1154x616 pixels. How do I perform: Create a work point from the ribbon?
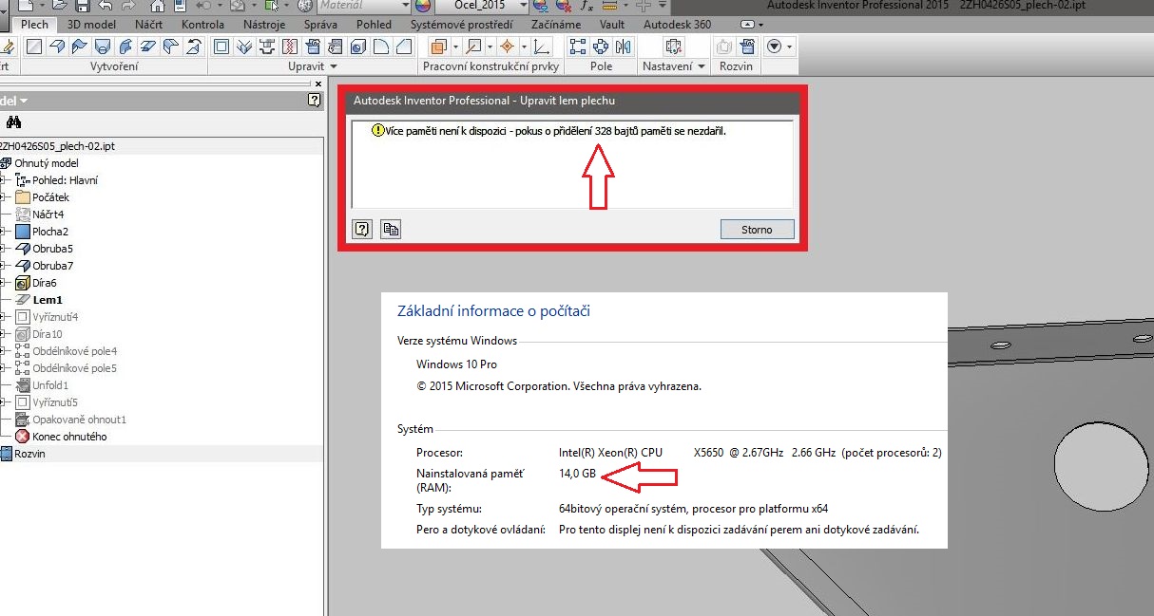pyautogui.click(x=507, y=47)
